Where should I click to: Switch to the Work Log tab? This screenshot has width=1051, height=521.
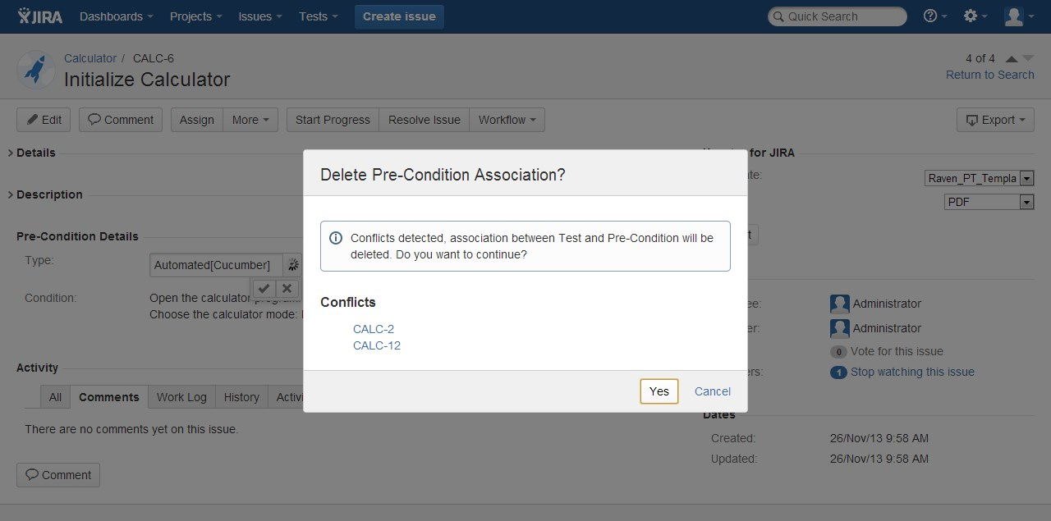(x=181, y=397)
